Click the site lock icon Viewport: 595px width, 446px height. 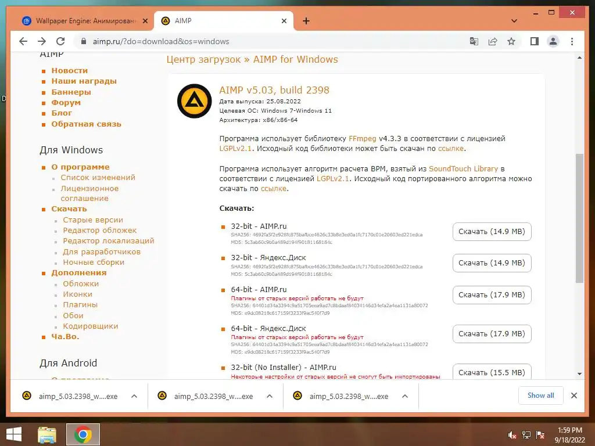[x=84, y=41]
